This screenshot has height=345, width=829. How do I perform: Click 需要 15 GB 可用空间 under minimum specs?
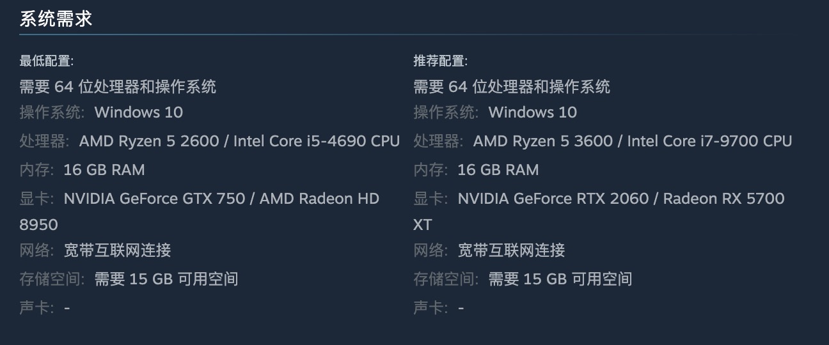point(166,279)
